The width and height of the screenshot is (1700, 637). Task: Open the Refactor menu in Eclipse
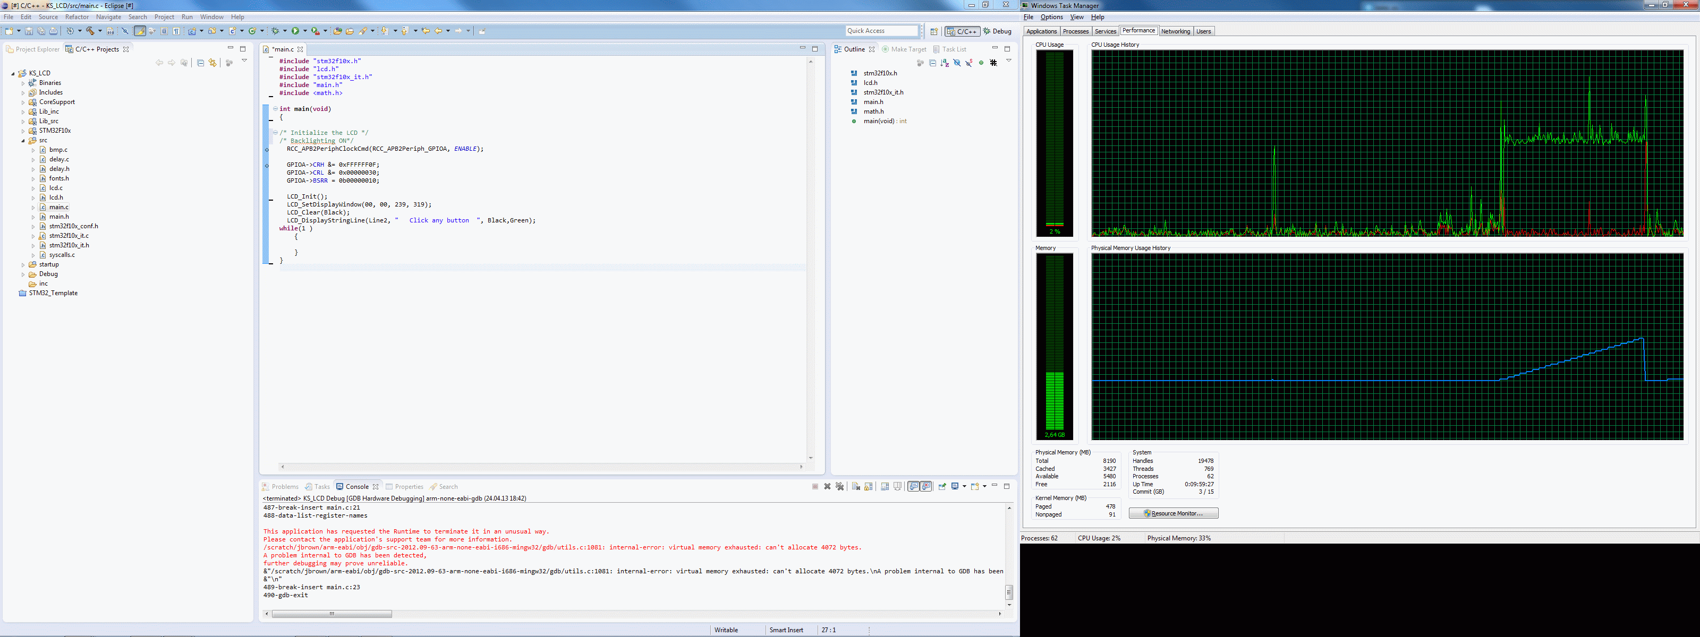coord(76,17)
